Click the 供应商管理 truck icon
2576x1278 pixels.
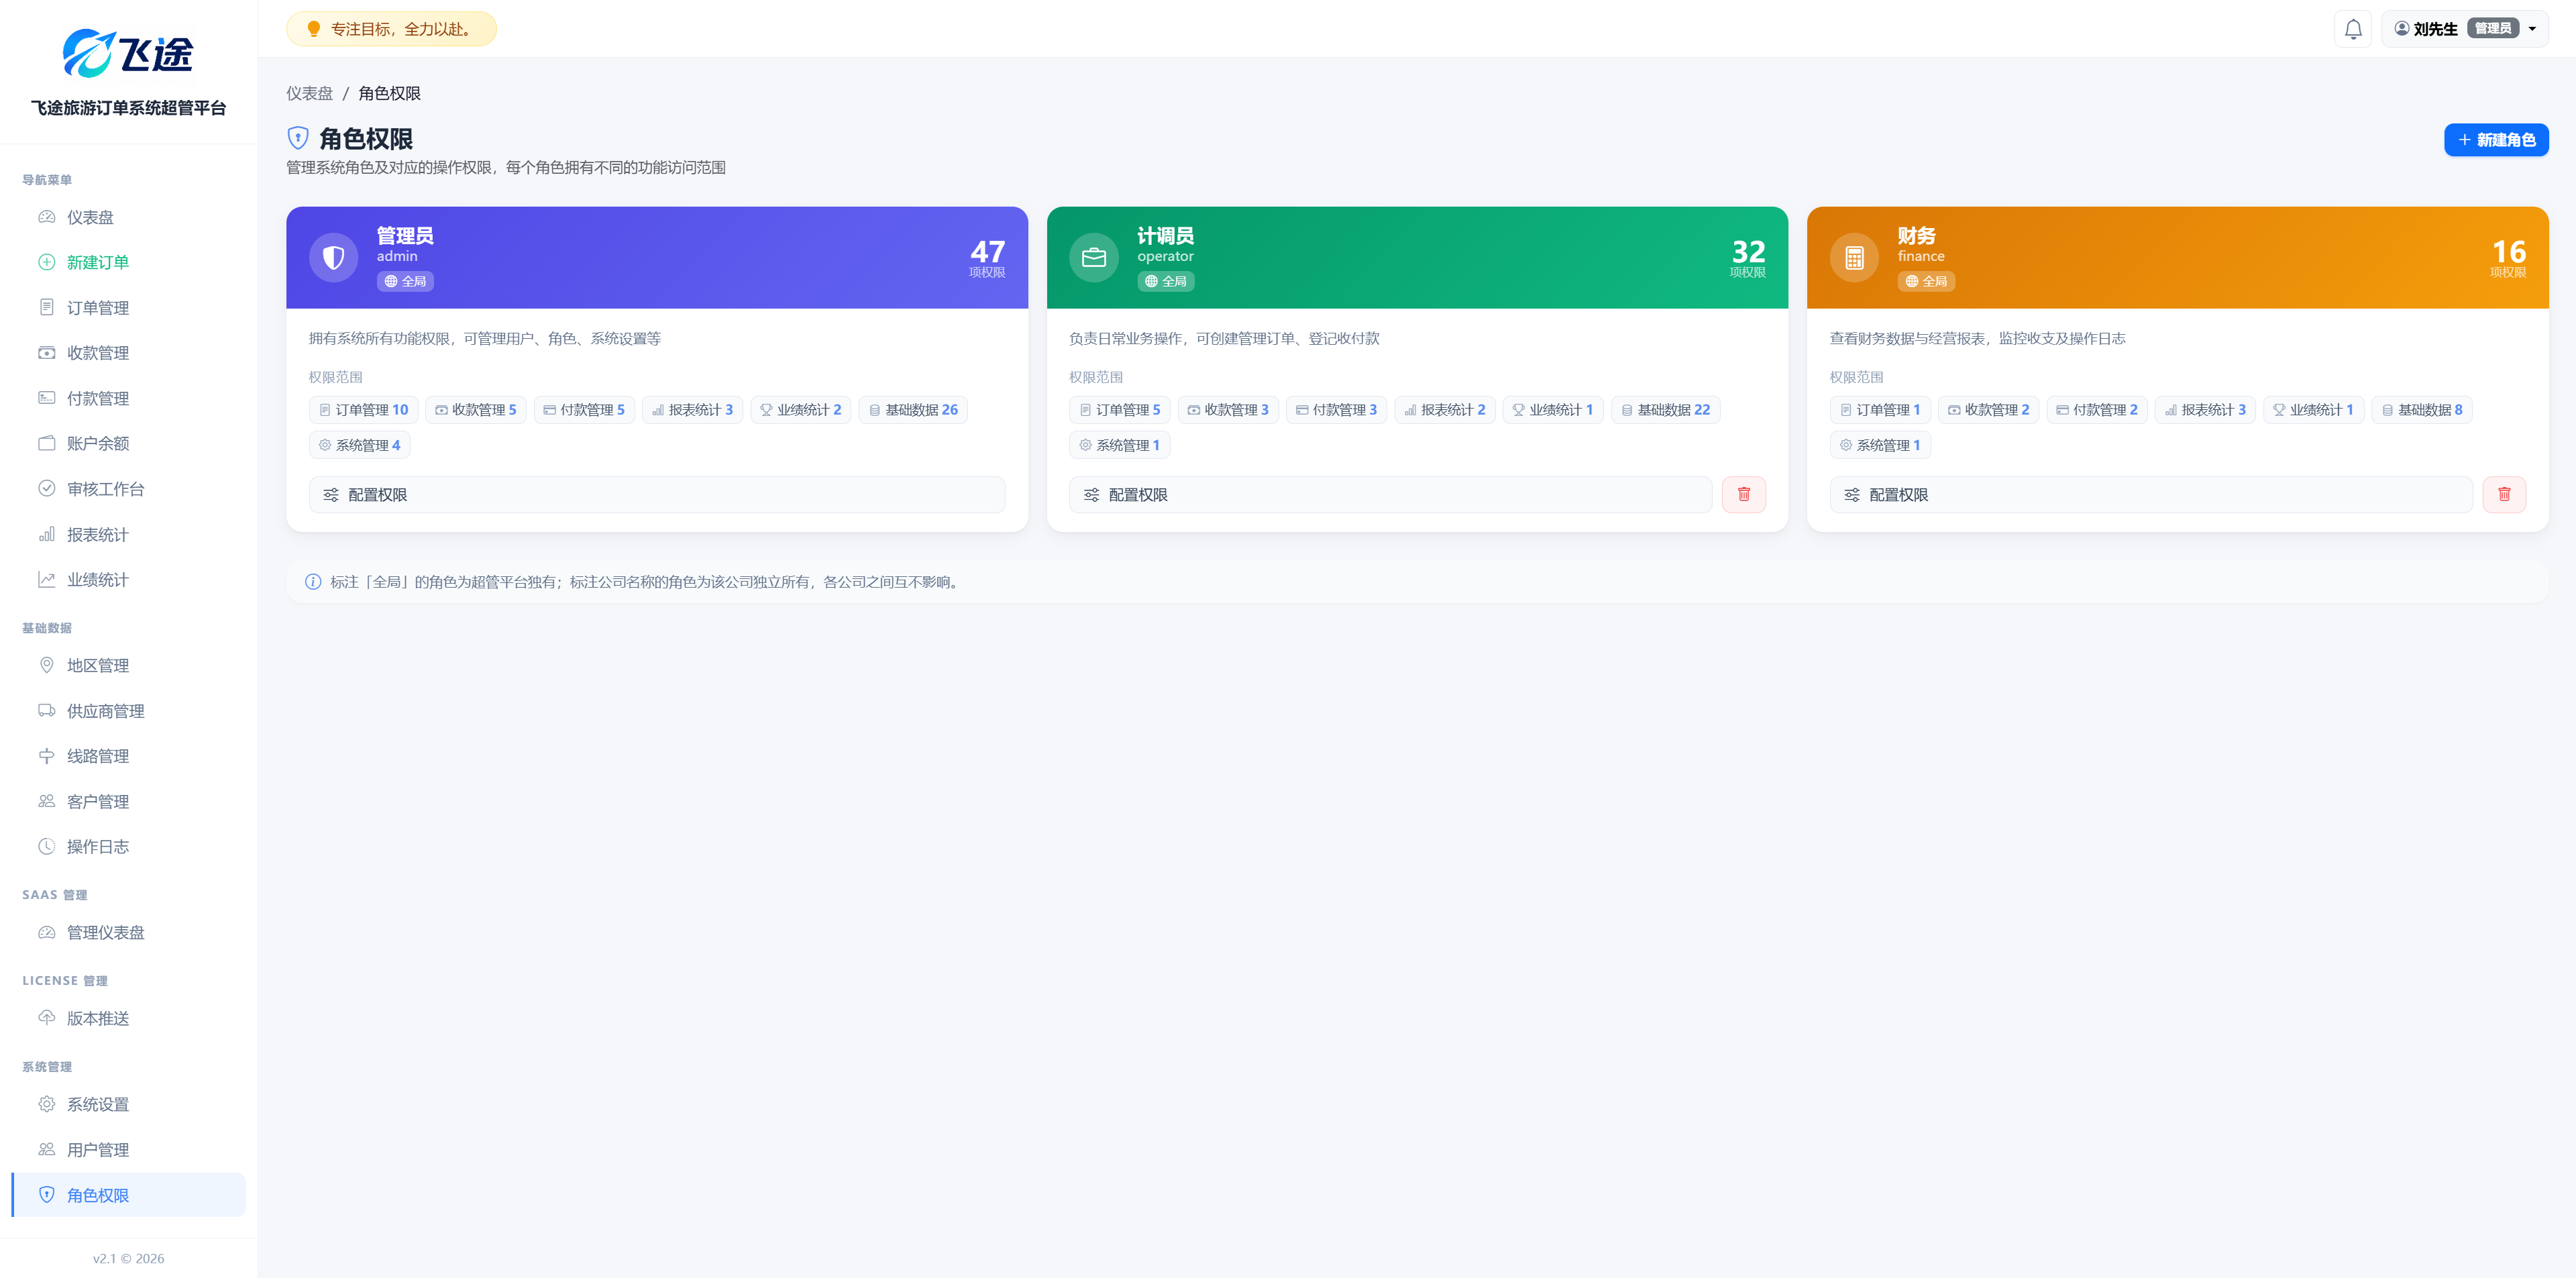(x=46, y=710)
